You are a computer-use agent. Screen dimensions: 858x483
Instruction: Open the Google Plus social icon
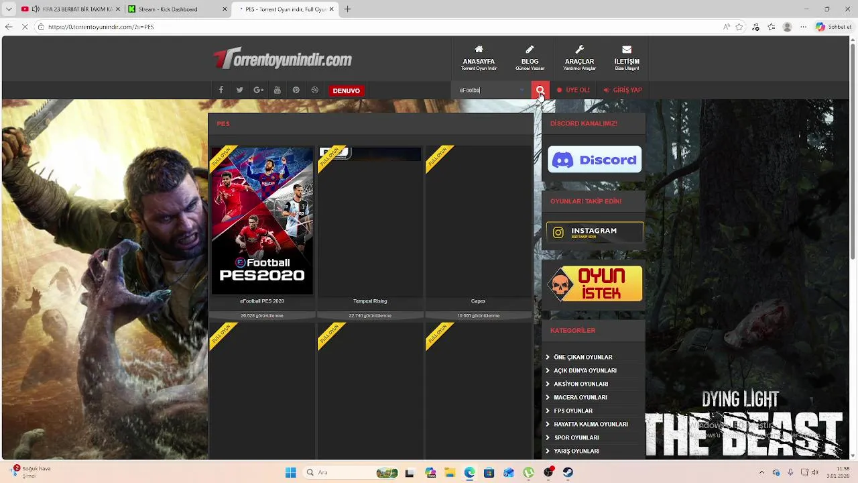tap(258, 90)
